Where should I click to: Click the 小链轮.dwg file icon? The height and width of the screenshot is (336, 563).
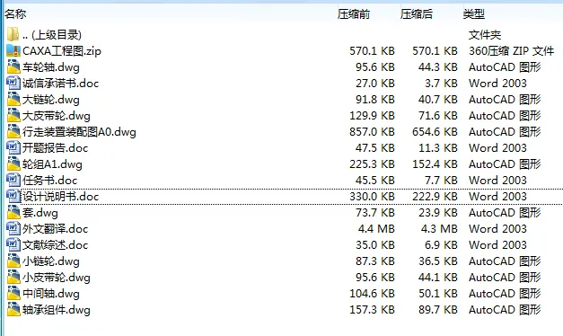13,261
